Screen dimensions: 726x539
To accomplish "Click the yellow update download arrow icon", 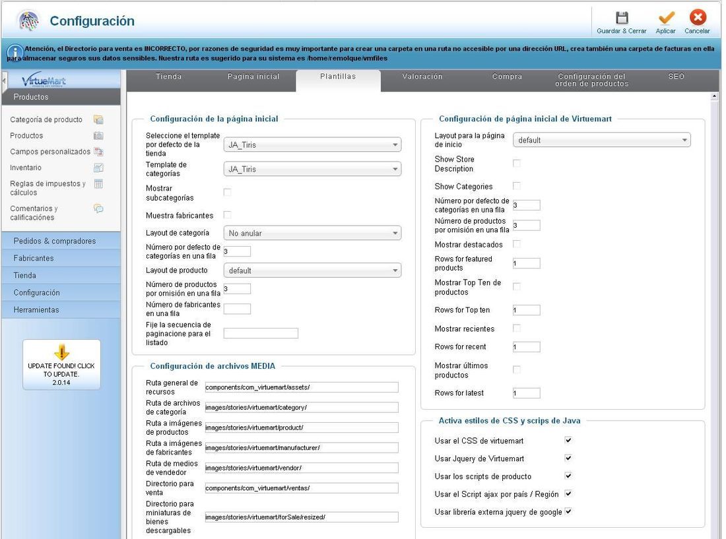I will point(61,351).
